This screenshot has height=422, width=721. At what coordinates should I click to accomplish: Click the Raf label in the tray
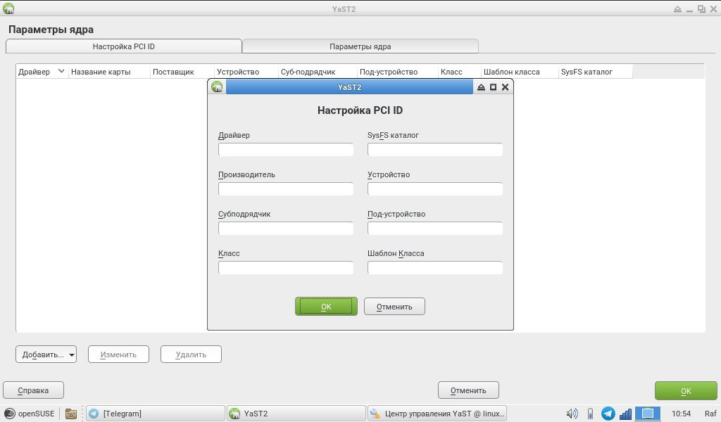[710, 414]
